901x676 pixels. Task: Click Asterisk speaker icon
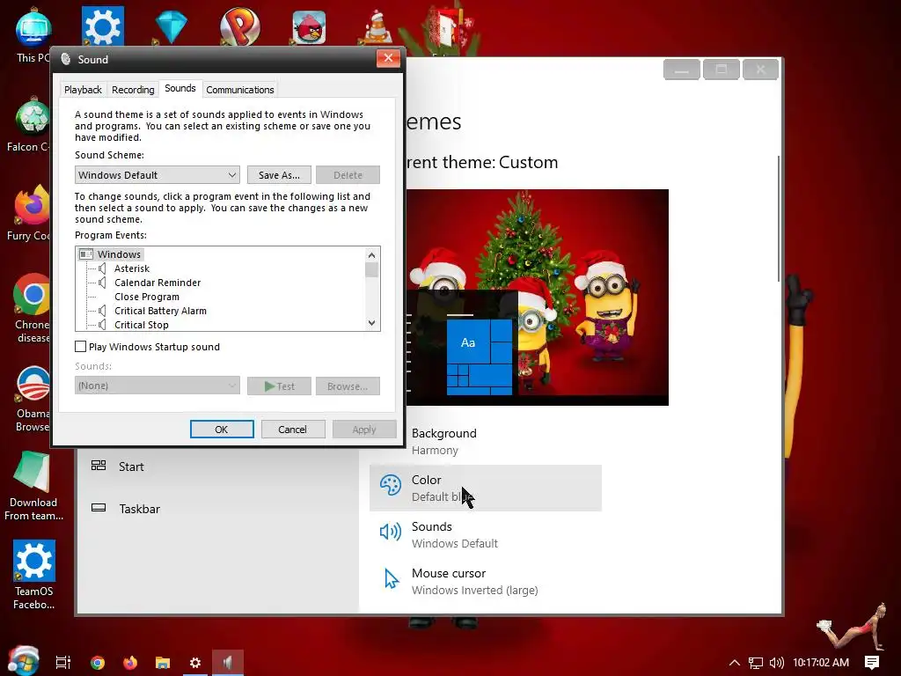[102, 268]
